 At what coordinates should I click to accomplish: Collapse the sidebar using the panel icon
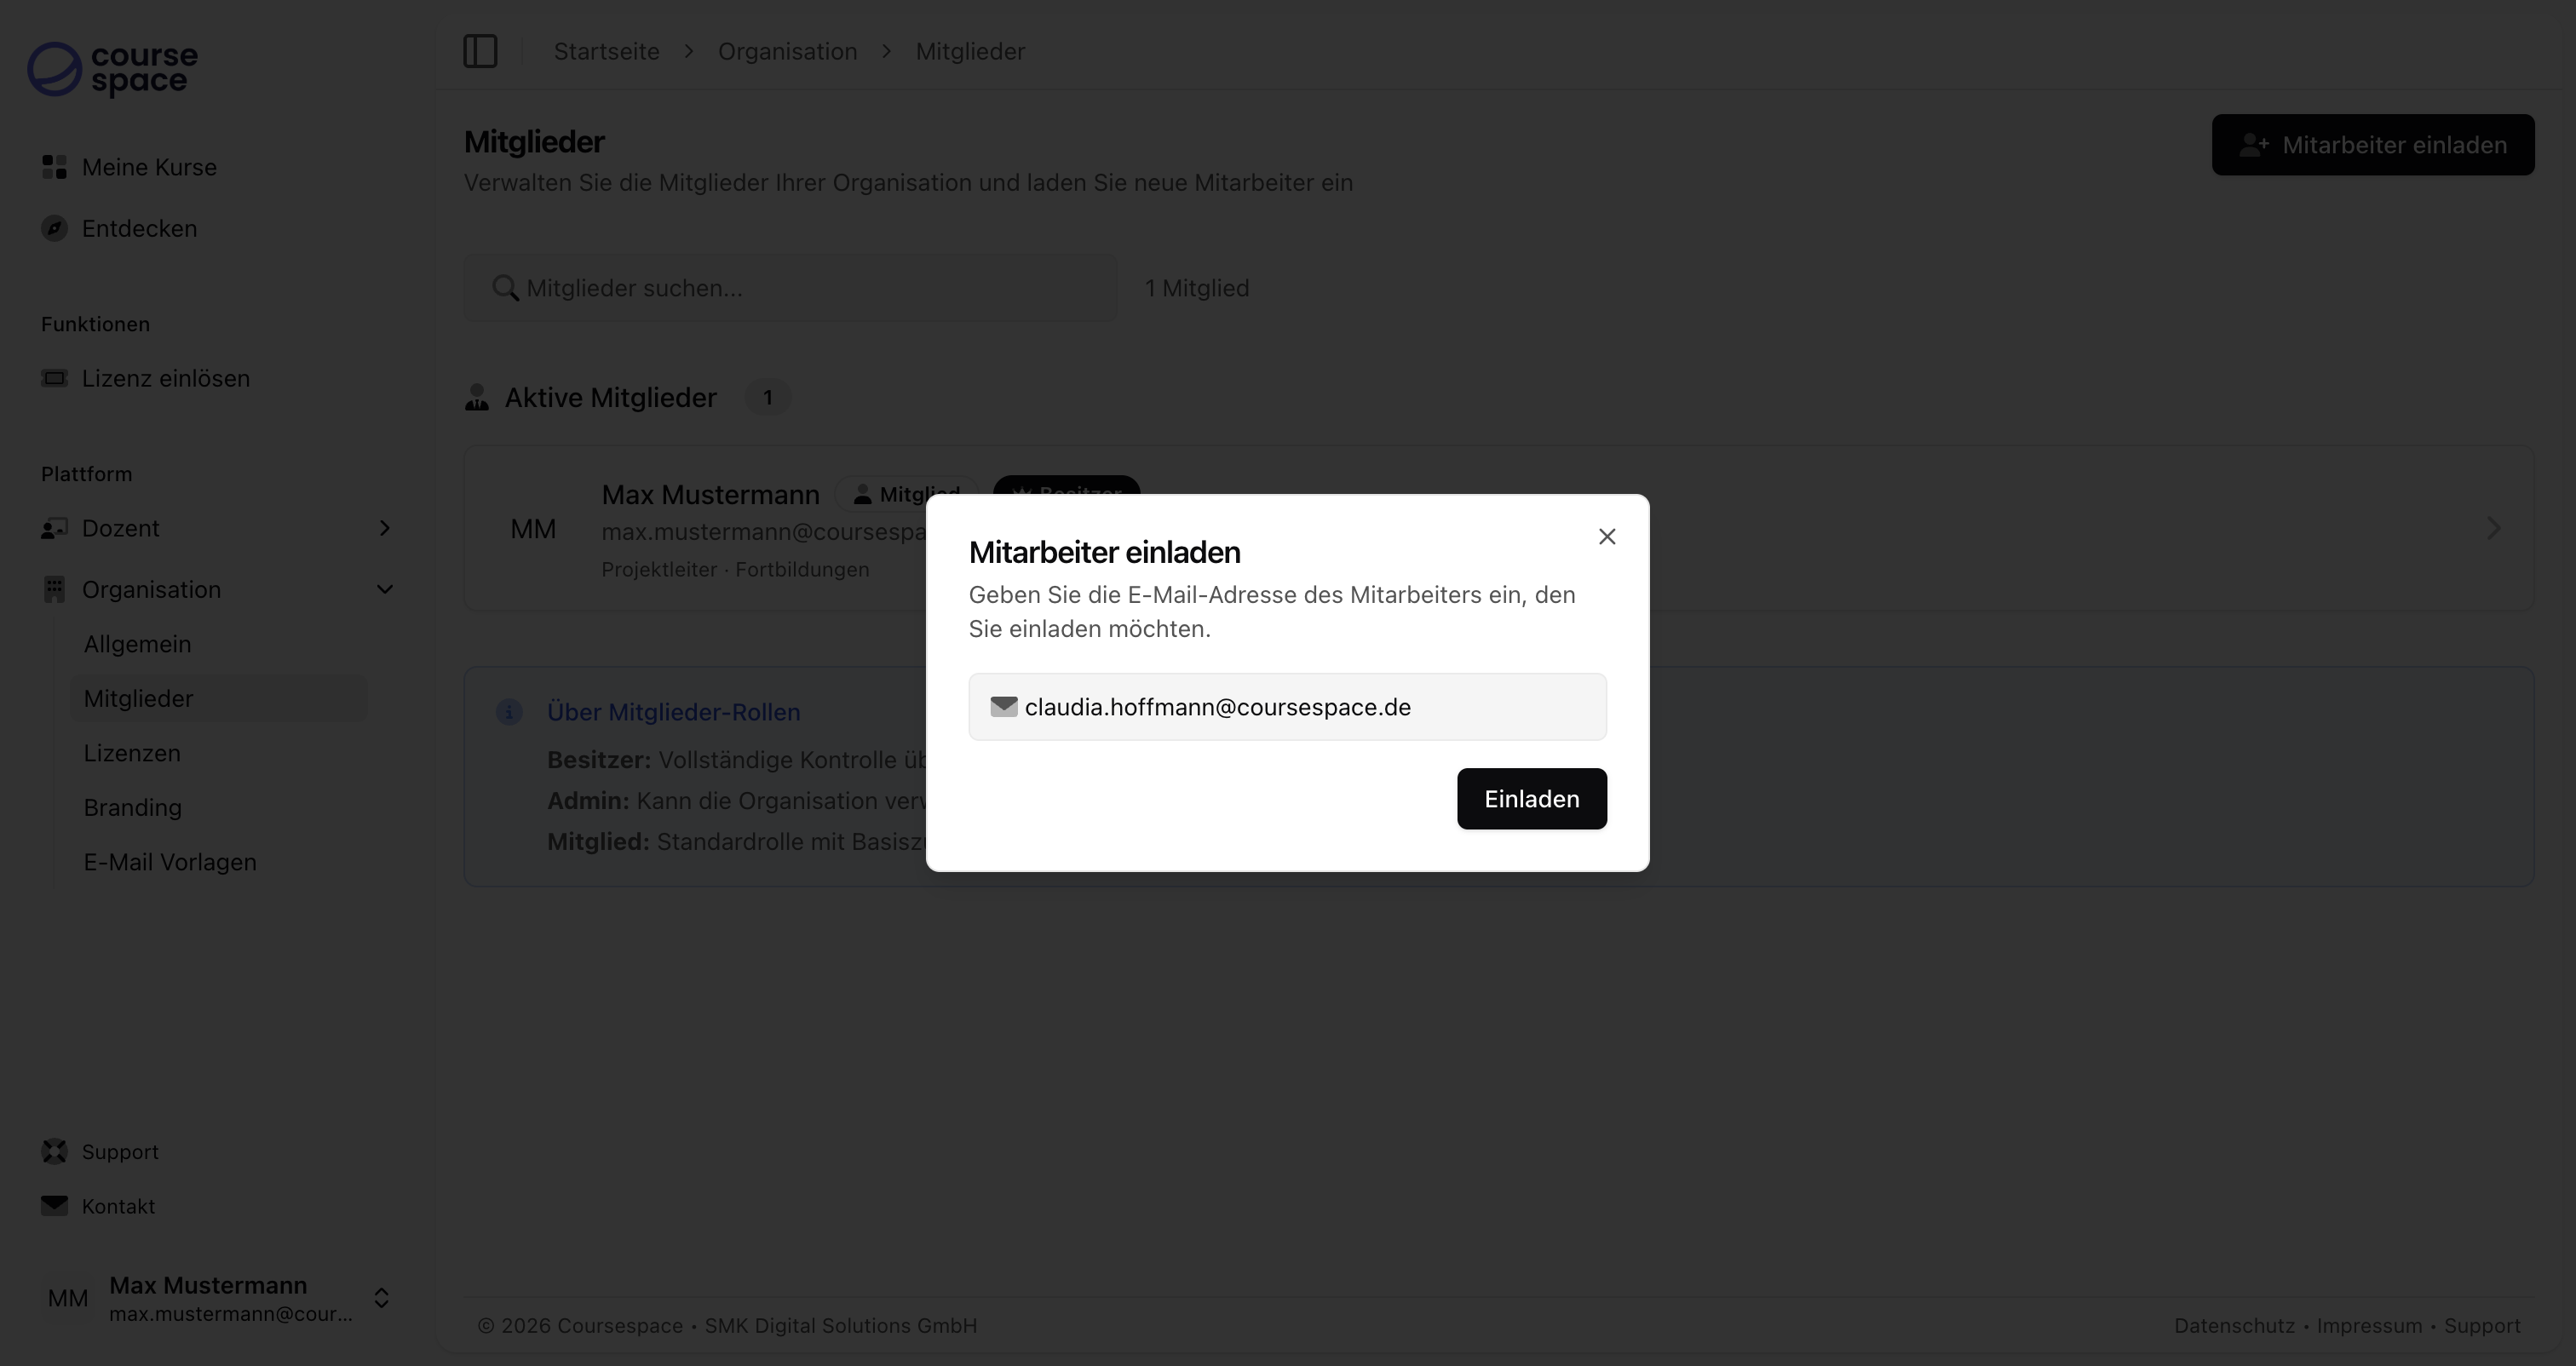[480, 51]
